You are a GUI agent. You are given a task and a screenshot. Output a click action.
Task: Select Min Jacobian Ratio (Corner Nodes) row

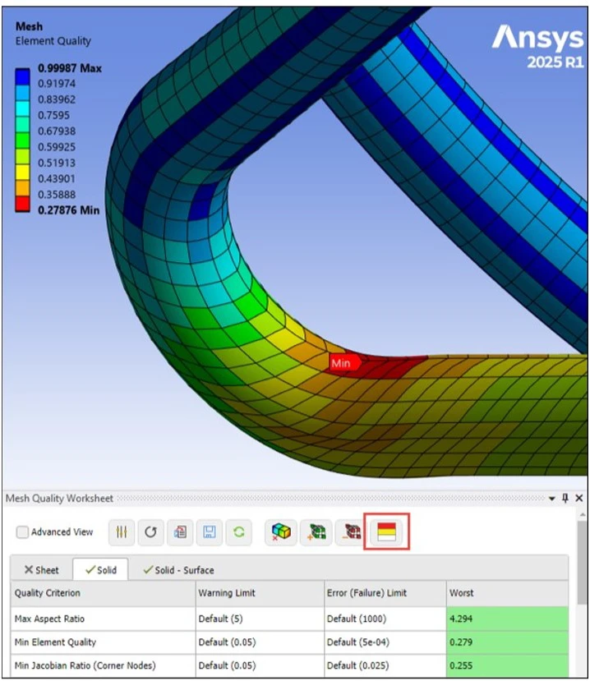85,665
